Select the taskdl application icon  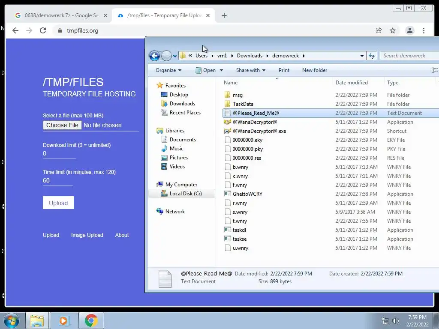coord(228,230)
